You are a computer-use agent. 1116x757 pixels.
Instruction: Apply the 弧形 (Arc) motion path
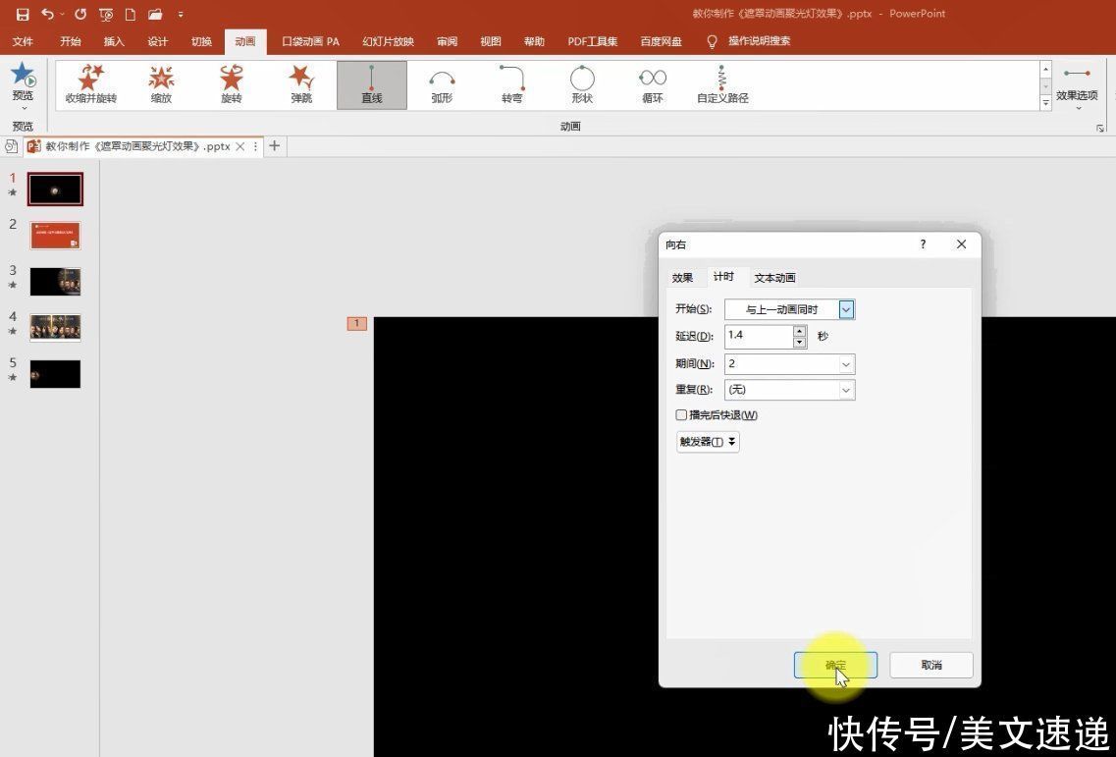[442, 83]
